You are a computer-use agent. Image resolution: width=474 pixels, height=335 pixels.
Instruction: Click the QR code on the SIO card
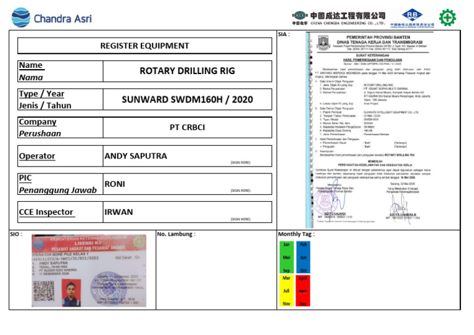click(44, 291)
